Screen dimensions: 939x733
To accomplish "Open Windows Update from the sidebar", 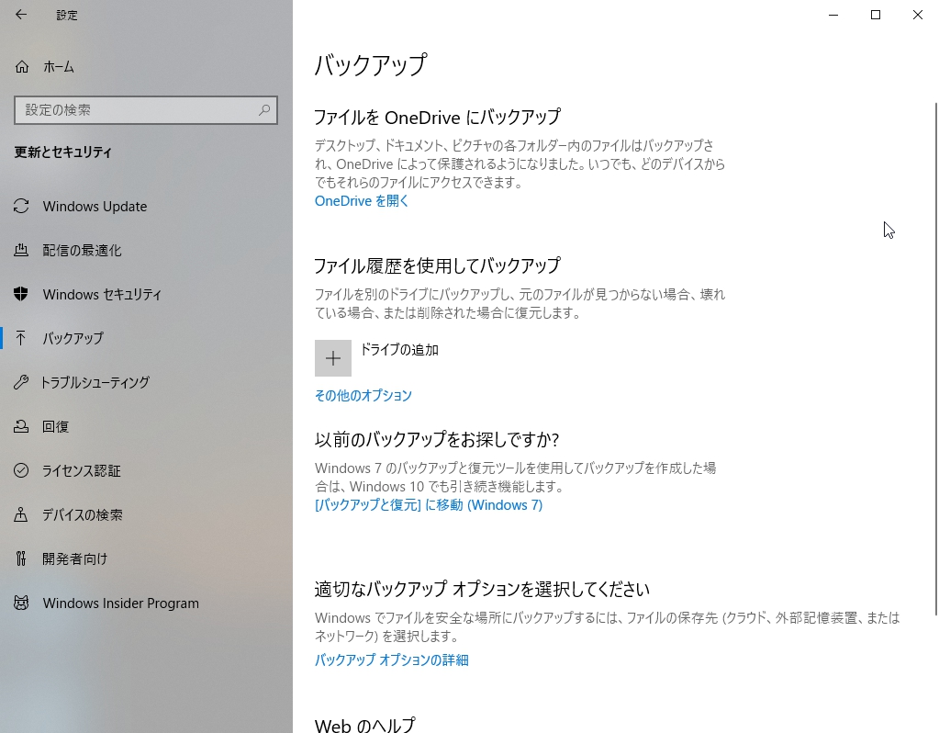I will click(95, 206).
